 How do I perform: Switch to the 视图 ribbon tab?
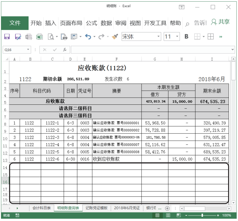(135, 23)
